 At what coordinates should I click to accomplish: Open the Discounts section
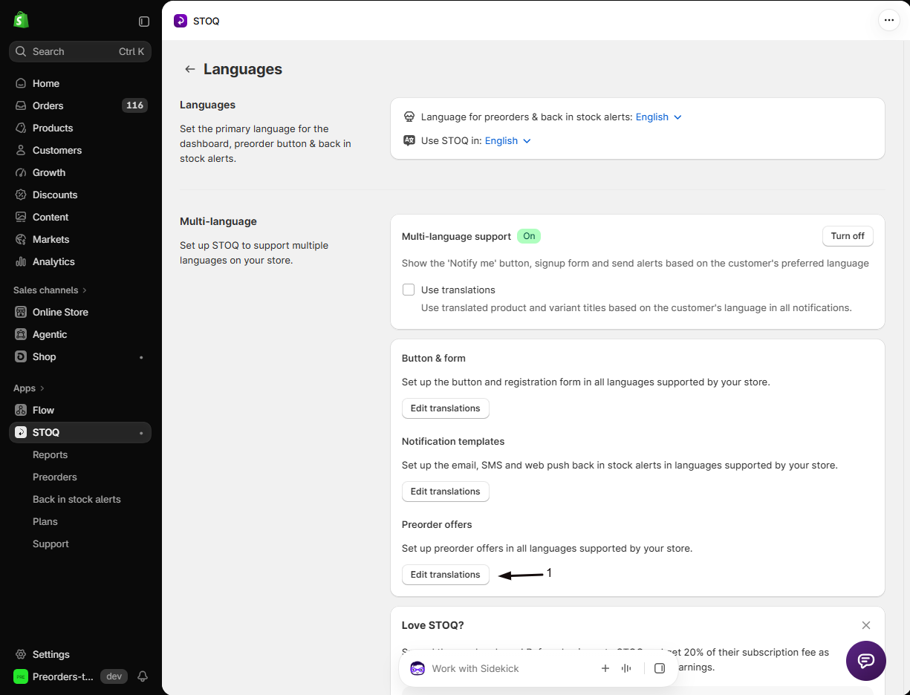tap(80, 195)
